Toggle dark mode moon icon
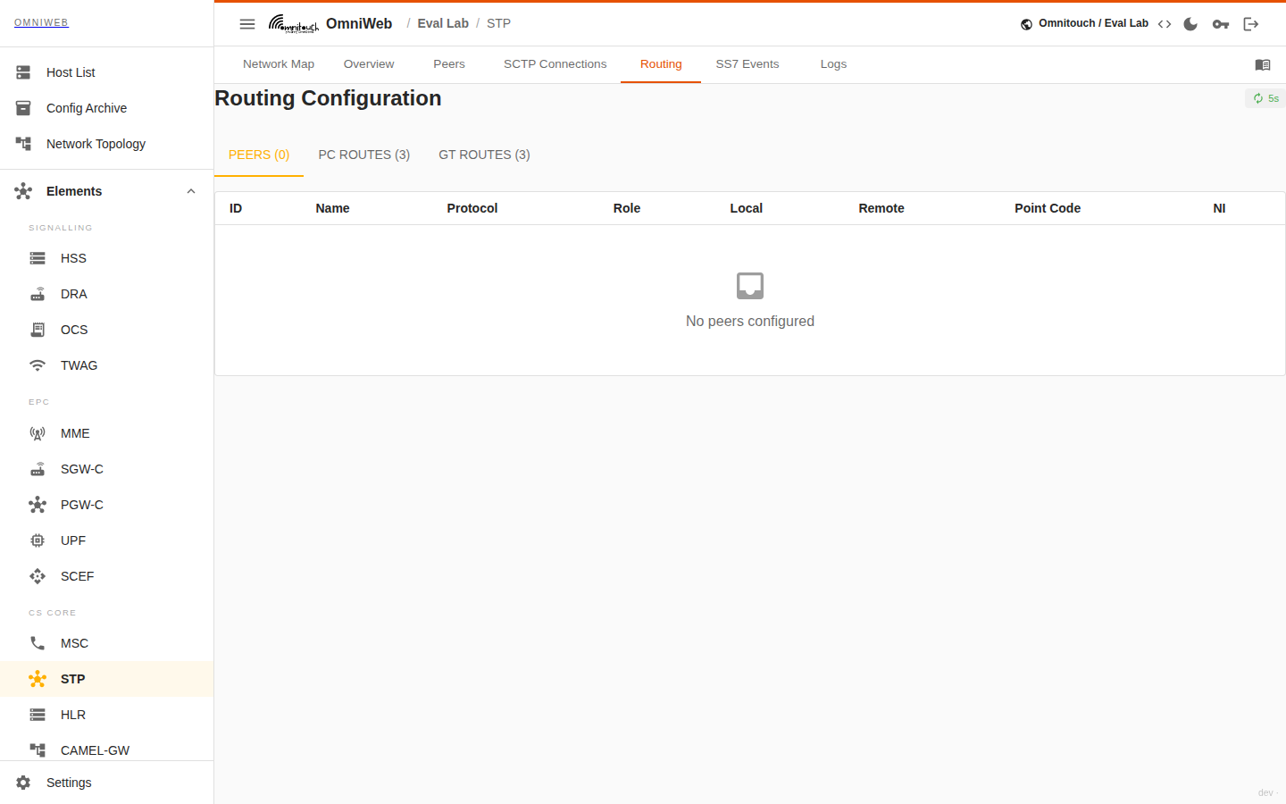Viewport: 1286px width, 804px height. (1190, 24)
